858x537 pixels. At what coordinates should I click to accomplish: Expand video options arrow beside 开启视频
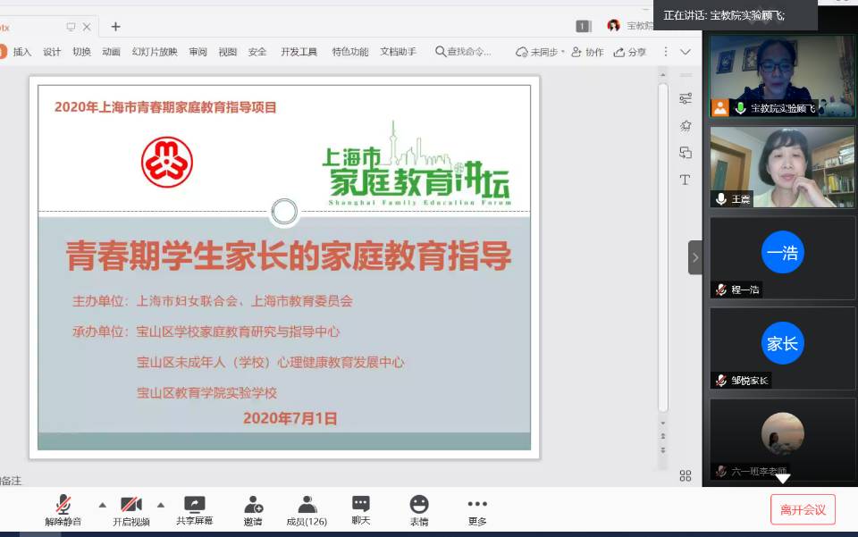coord(161,504)
